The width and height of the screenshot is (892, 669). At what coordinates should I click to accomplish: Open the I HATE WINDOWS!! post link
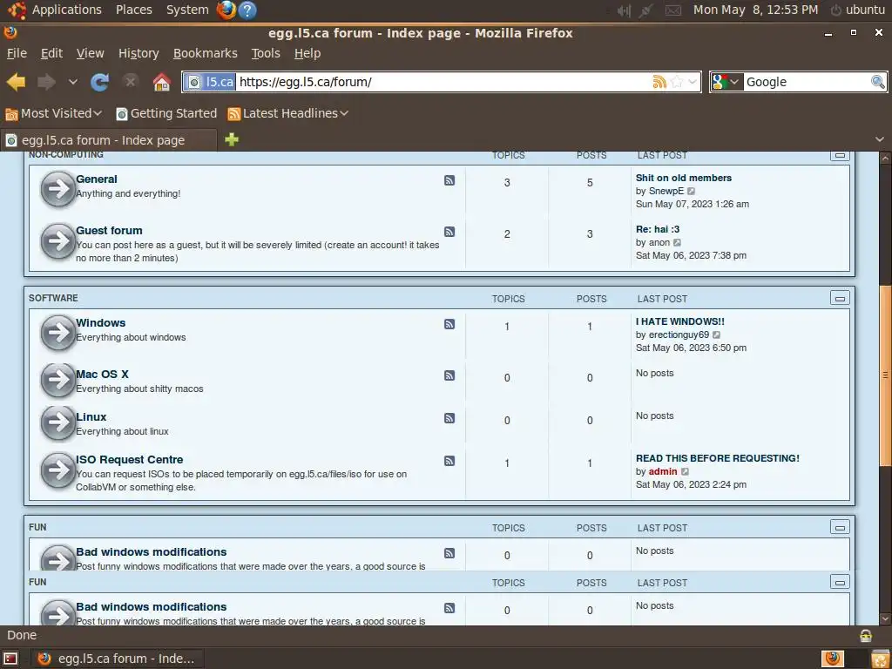coord(679,321)
